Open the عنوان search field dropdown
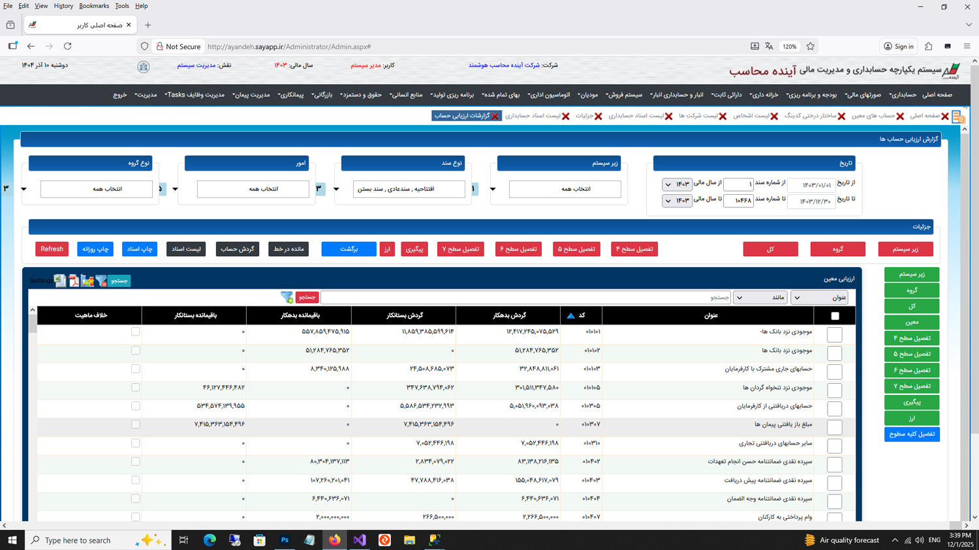This screenshot has height=550, width=979. click(x=819, y=298)
